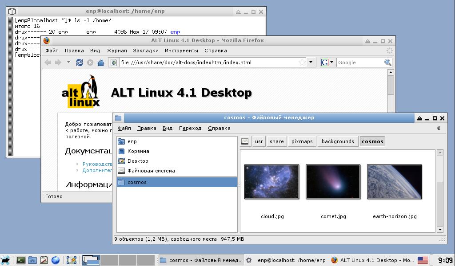Click the Xfce mouse throbber icon in file manager
The height and width of the screenshot is (266, 455).
(x=439, y=128)
